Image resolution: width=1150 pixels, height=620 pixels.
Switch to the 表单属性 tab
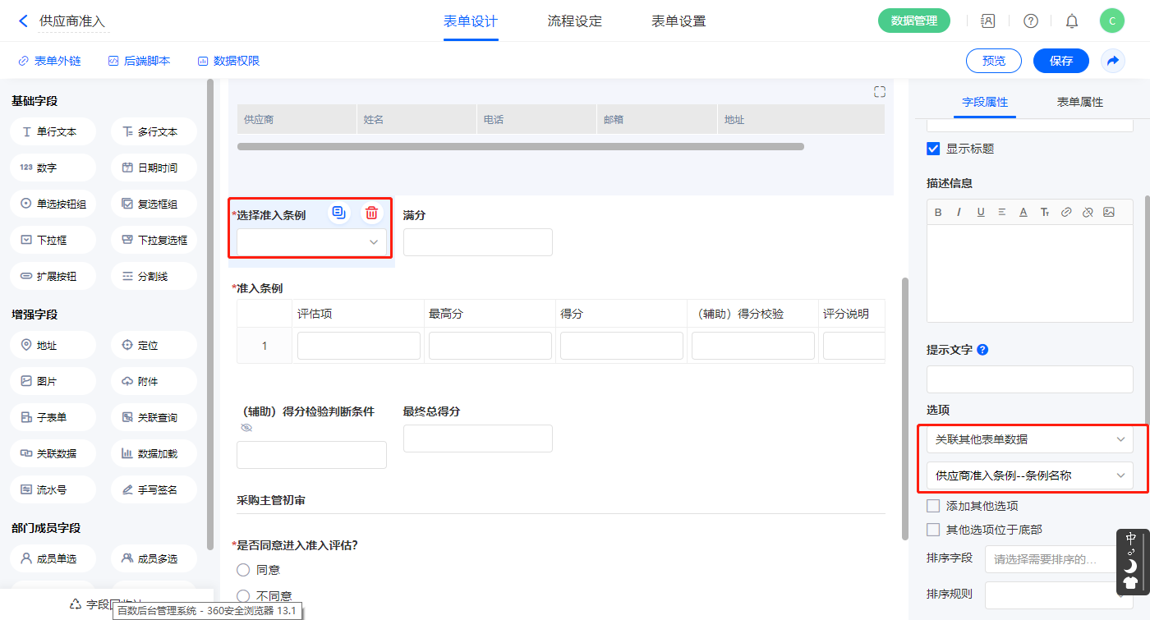(x=1079, y=102)
